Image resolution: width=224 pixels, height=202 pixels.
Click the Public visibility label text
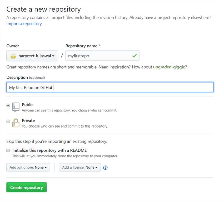click(28, 104)
